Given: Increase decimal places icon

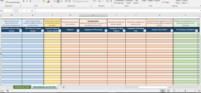Looking at the screenshot, I should [x=108, y=1].
